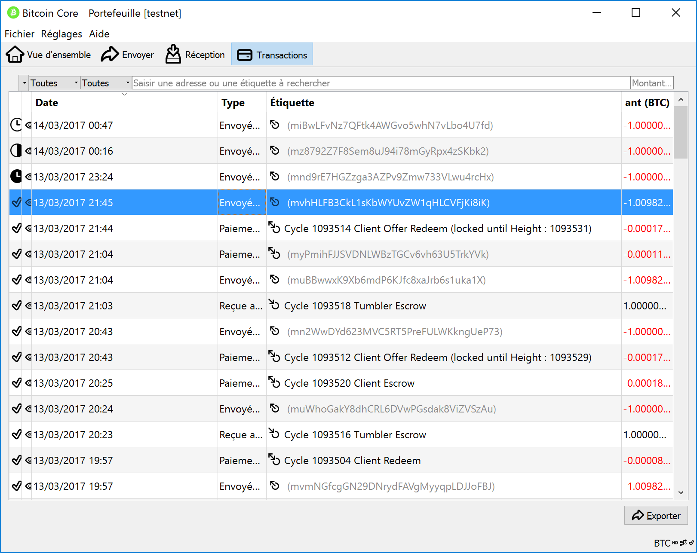Sort by the amount (BTC) column header
Image resolution: width=697 pixels, height=553 pixels.
(x=647, y=103)
